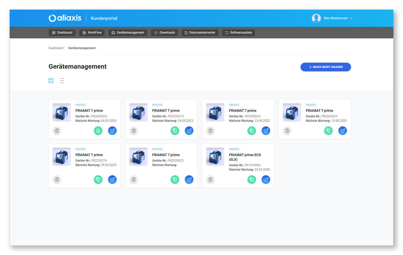The height and width of the screenshot is (255, 403).
Task: Click the Kundenportal header title
Action: [x=104, y=18]
